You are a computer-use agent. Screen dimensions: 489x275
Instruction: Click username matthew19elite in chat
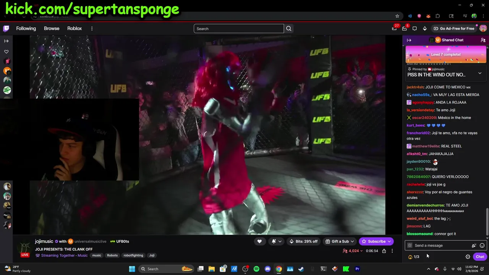pyautogui.click(x=426, y=146)
